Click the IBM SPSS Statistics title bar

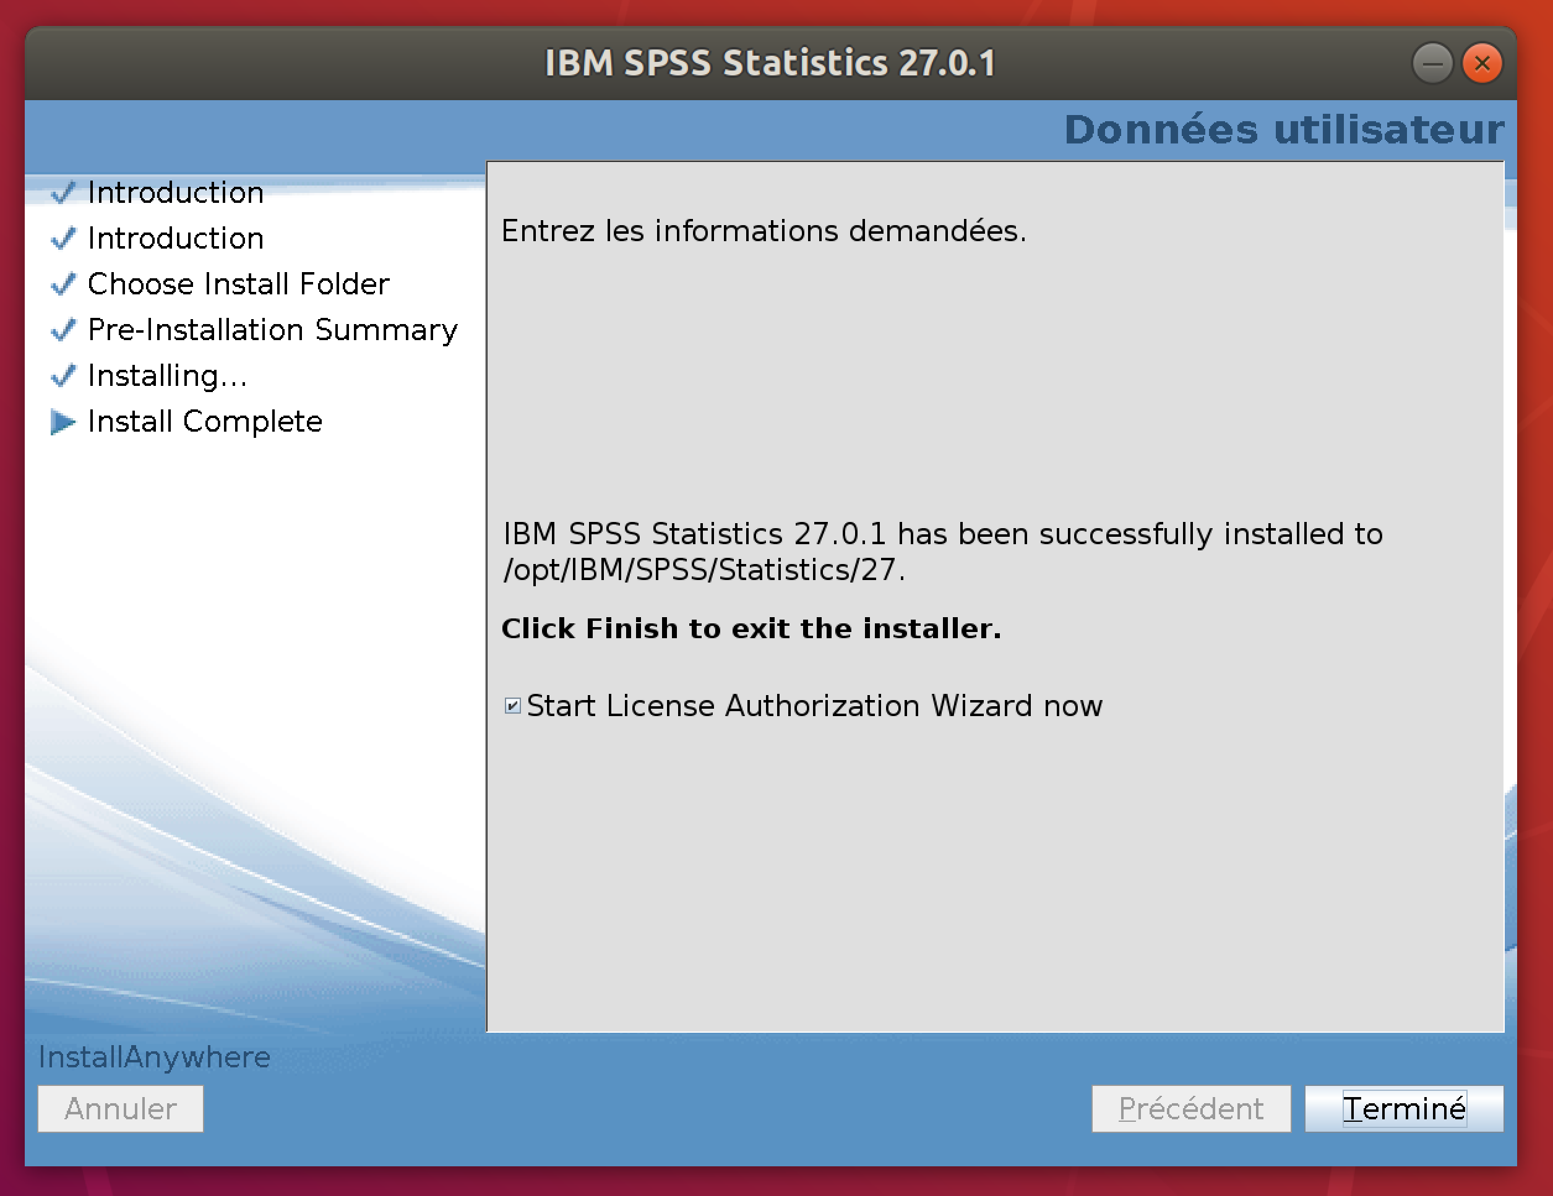point(770,63)
